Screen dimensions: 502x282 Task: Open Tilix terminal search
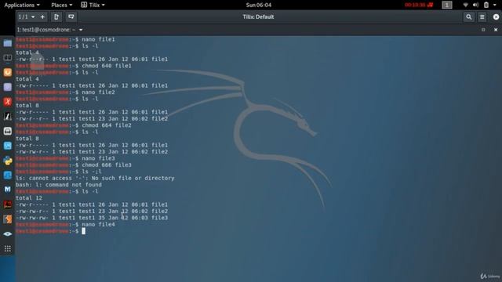[x=469, y=17]
